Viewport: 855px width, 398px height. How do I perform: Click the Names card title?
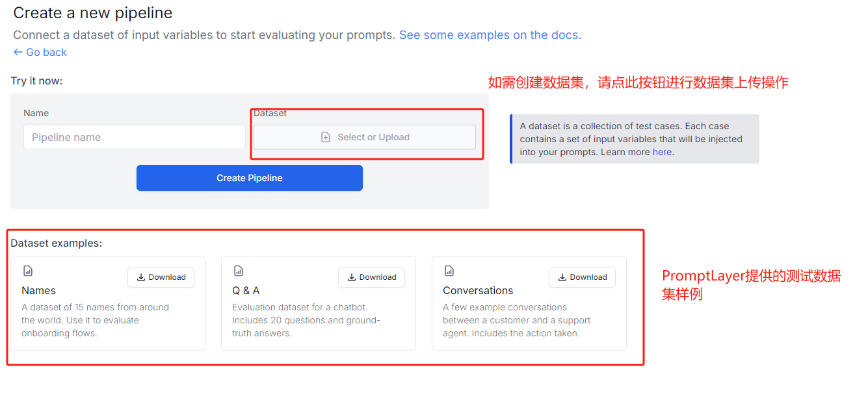tap(39, 290)
